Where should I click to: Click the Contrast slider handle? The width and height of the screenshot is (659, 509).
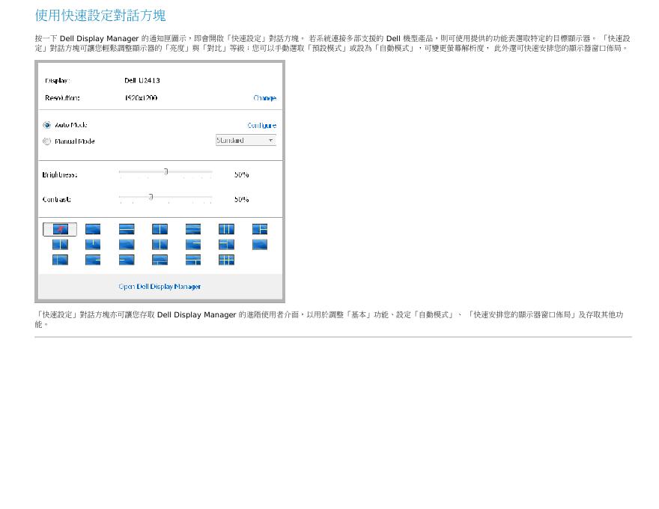click(x=151, y=197)
